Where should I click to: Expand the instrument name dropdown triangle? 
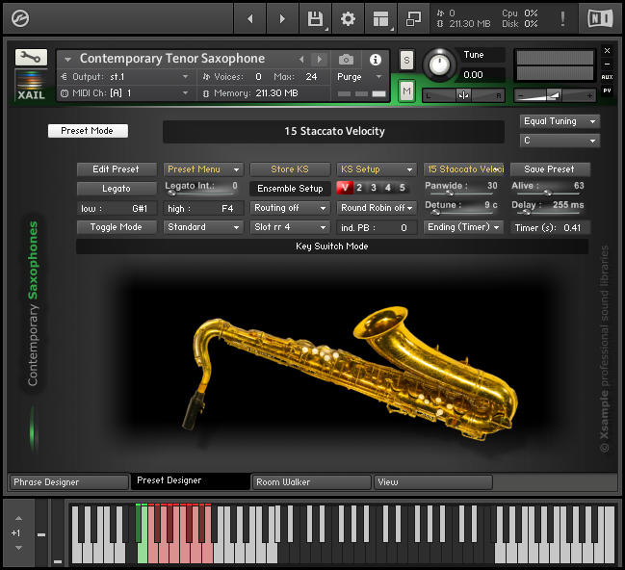click(x=67, y=60)
